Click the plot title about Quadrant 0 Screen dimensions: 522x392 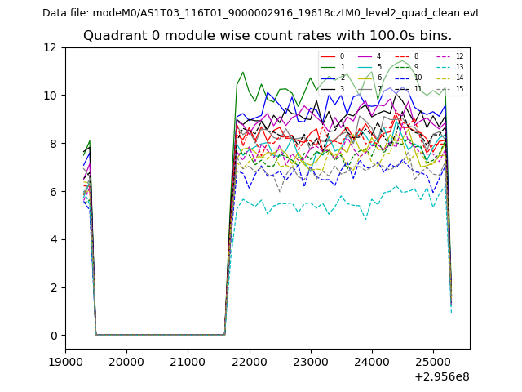pos(268,36)
